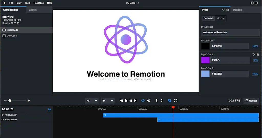Click the HelloWorld film strip icon
The width and height of the screenshot is (262, 138).
pyautogui.click(x=4, y=30)
